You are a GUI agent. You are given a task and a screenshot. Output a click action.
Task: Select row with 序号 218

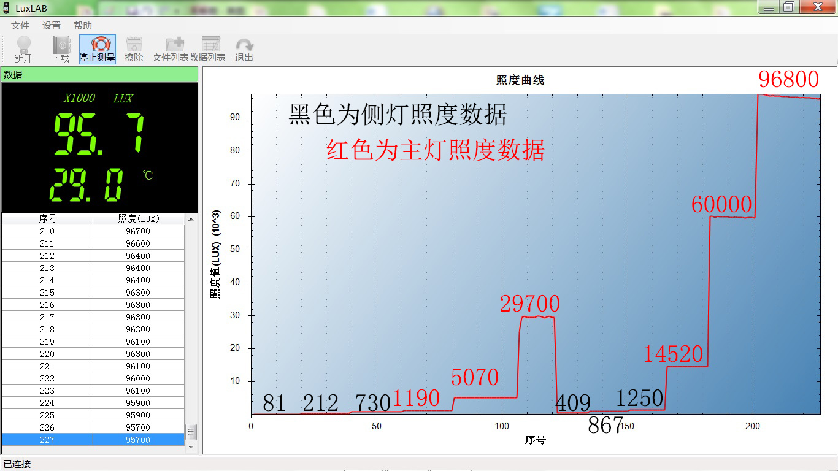[93, 329]
